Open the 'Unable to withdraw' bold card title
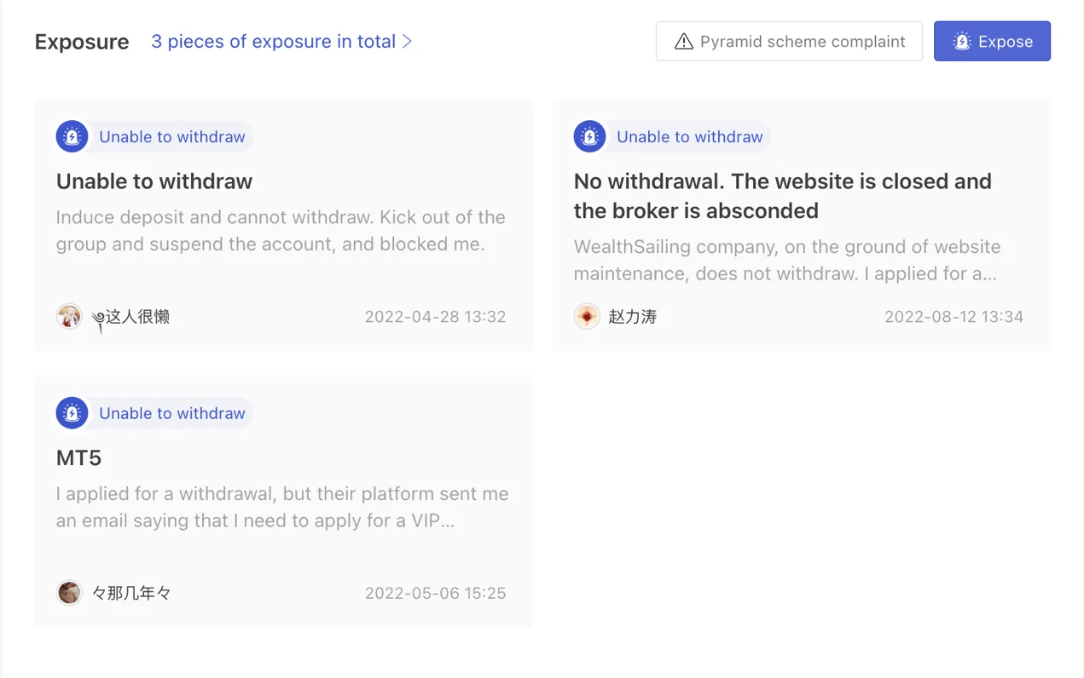Viewport: 1084px width, 678px height. click(154, 181)
